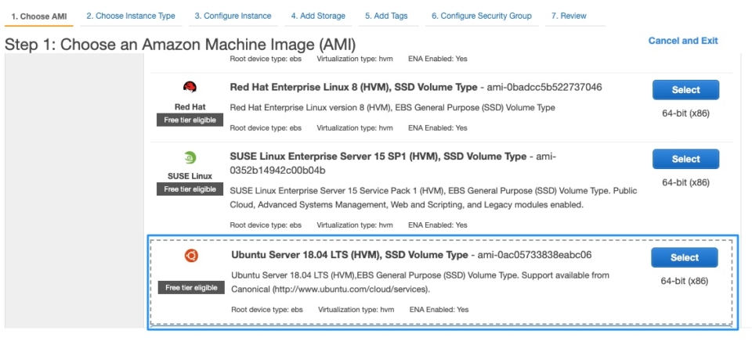Image resolution: width=752 pixels, height=356 pixels.
Task: Click the Ubuntu Server 18.04 LTS title
Action: click(349, 255)
